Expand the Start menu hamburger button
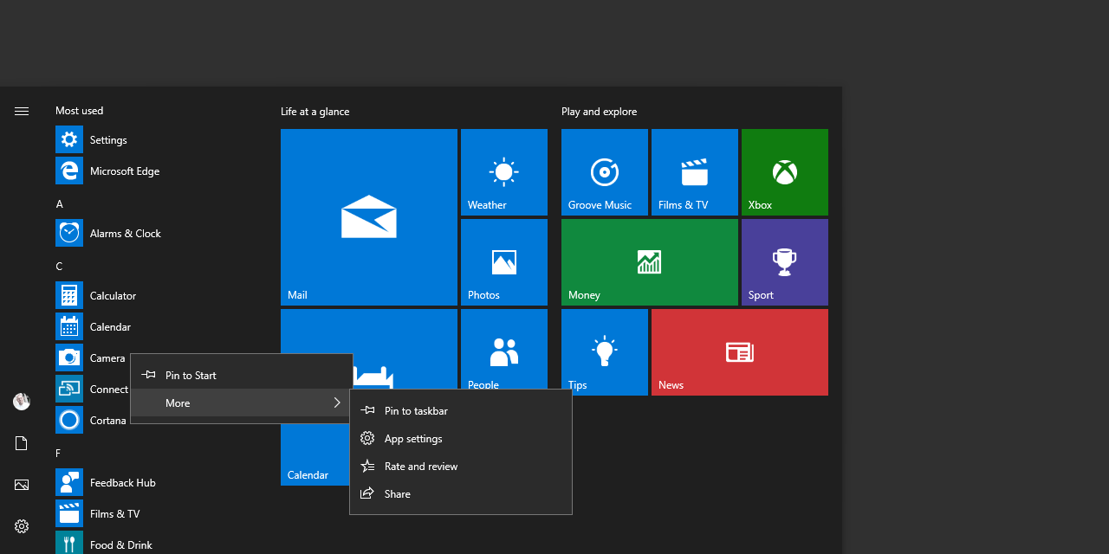This screenshot has width=1109, height=554. pos(22,111)
